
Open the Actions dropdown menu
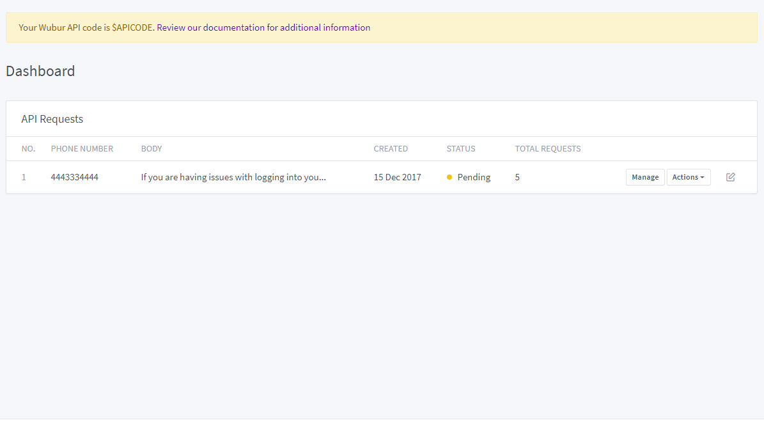tap(689, 178)
